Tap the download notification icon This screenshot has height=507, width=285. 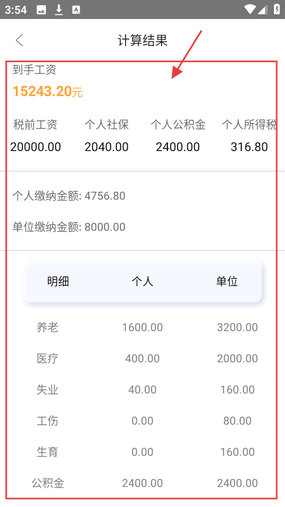pyautogui.click(x=59, y=10)
